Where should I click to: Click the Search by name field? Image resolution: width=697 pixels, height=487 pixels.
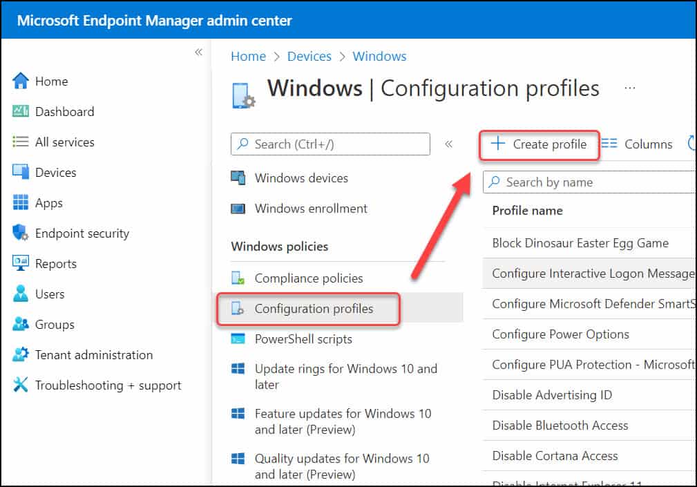pos(590,182)
